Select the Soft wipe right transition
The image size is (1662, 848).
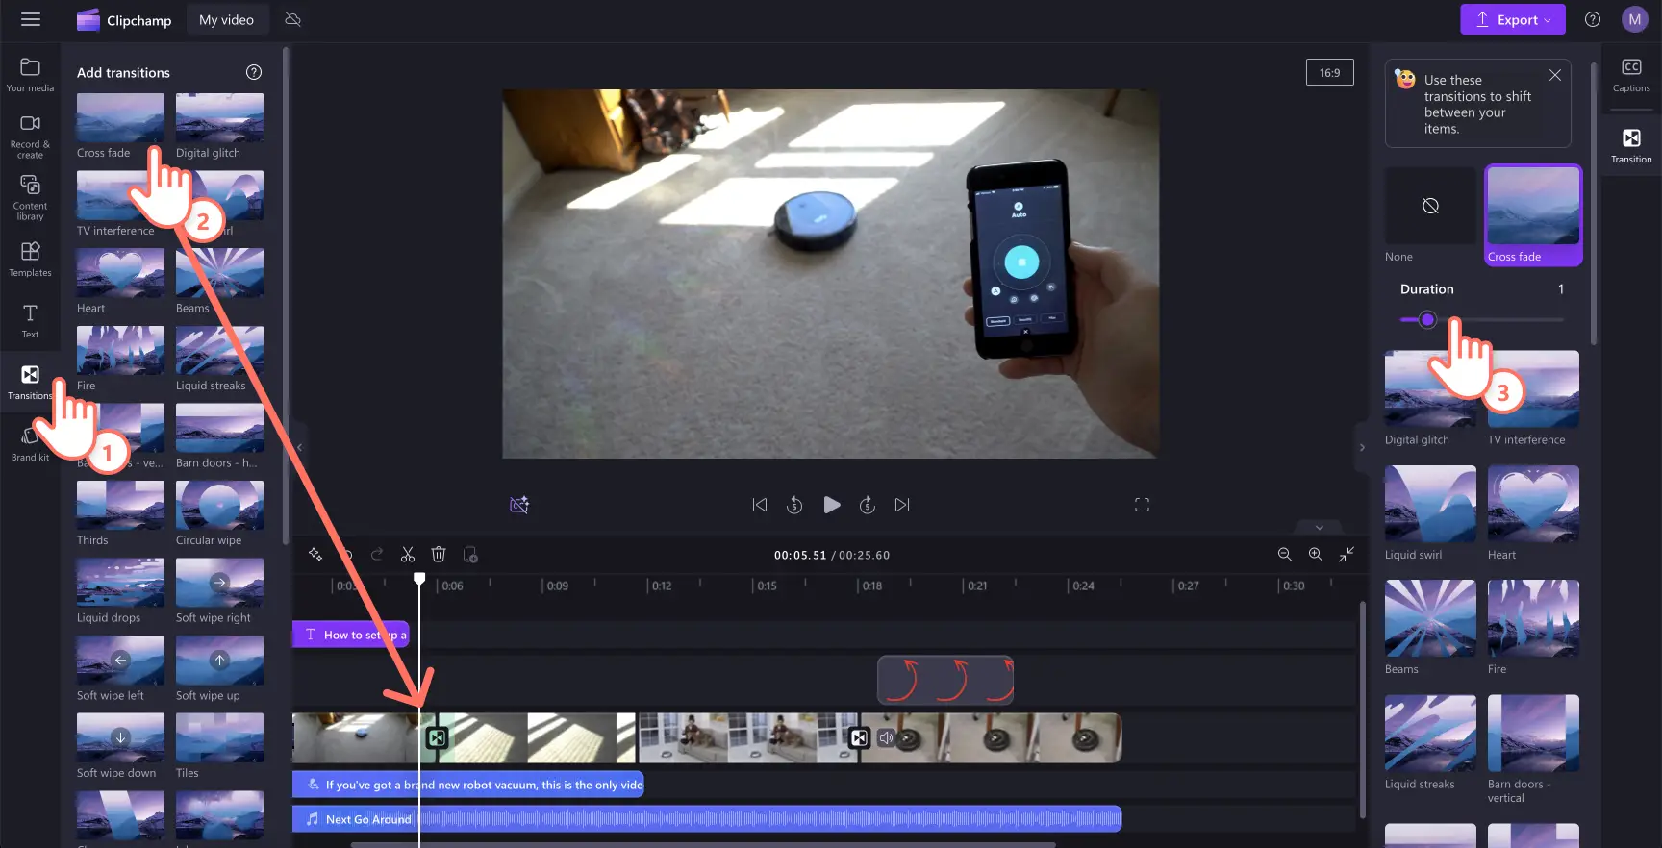click(219, 583)
